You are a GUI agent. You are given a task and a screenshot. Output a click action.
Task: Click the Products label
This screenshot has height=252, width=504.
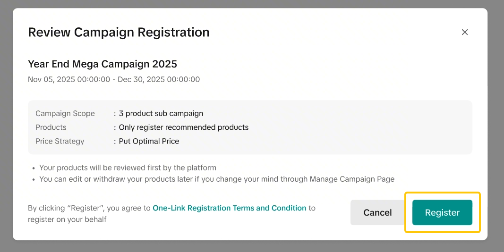point(51,127)
